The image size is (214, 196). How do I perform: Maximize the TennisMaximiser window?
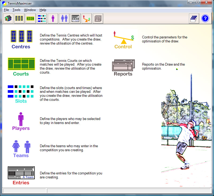tap(197, 2)
